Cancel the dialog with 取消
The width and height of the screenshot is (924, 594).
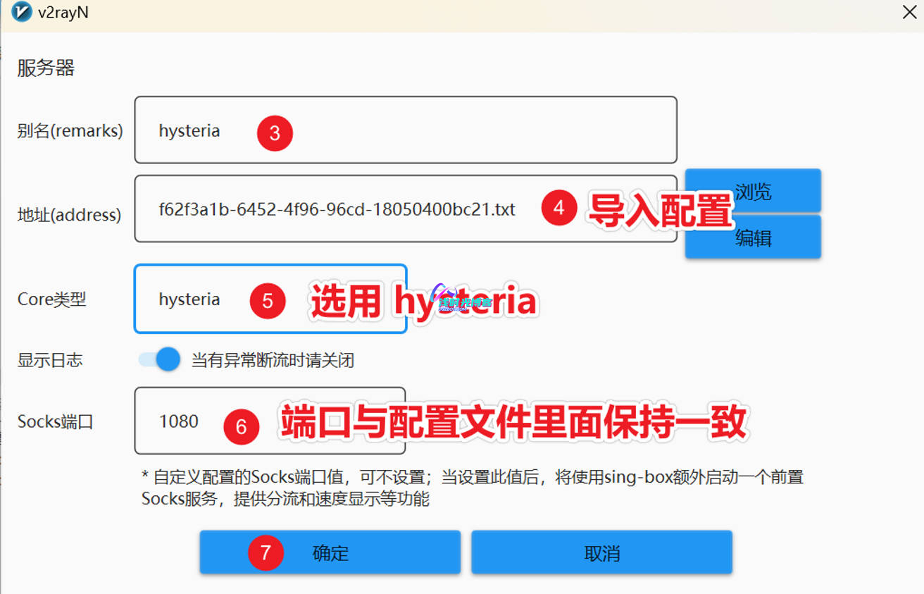[x=601, y=553]
